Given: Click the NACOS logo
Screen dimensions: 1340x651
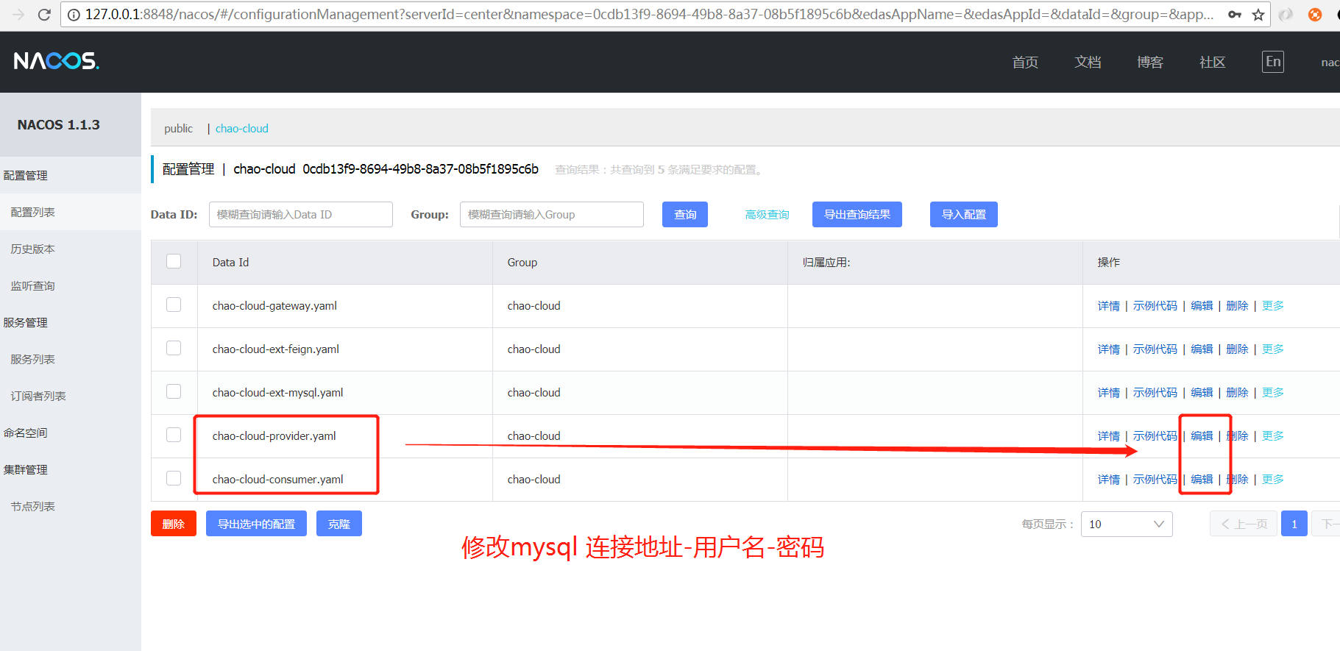Looking at the screenshot, I should coord(56,61).
